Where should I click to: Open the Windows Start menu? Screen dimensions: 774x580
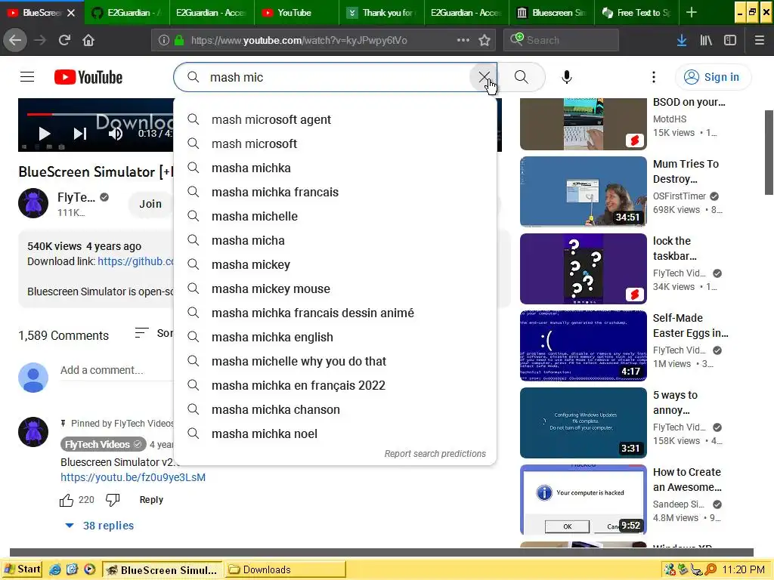pos(22,569)
